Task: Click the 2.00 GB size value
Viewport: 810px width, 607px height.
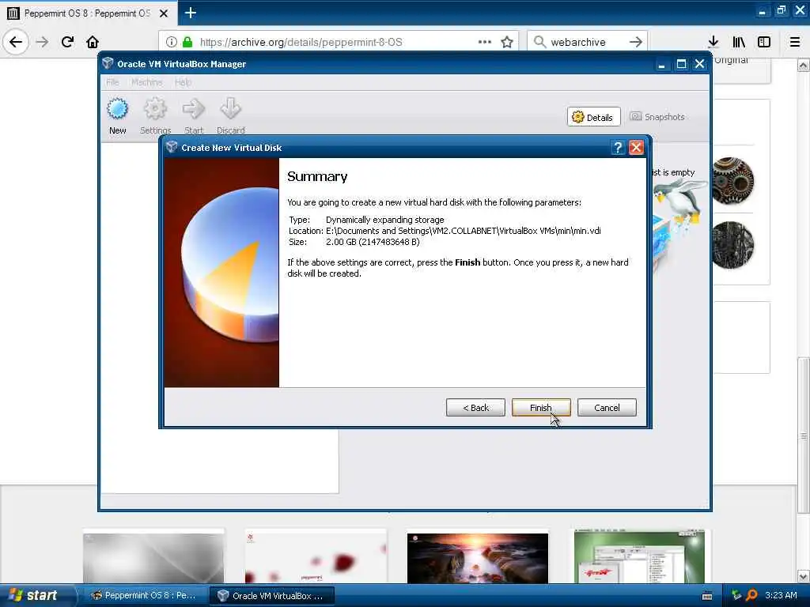Action: 373,242
